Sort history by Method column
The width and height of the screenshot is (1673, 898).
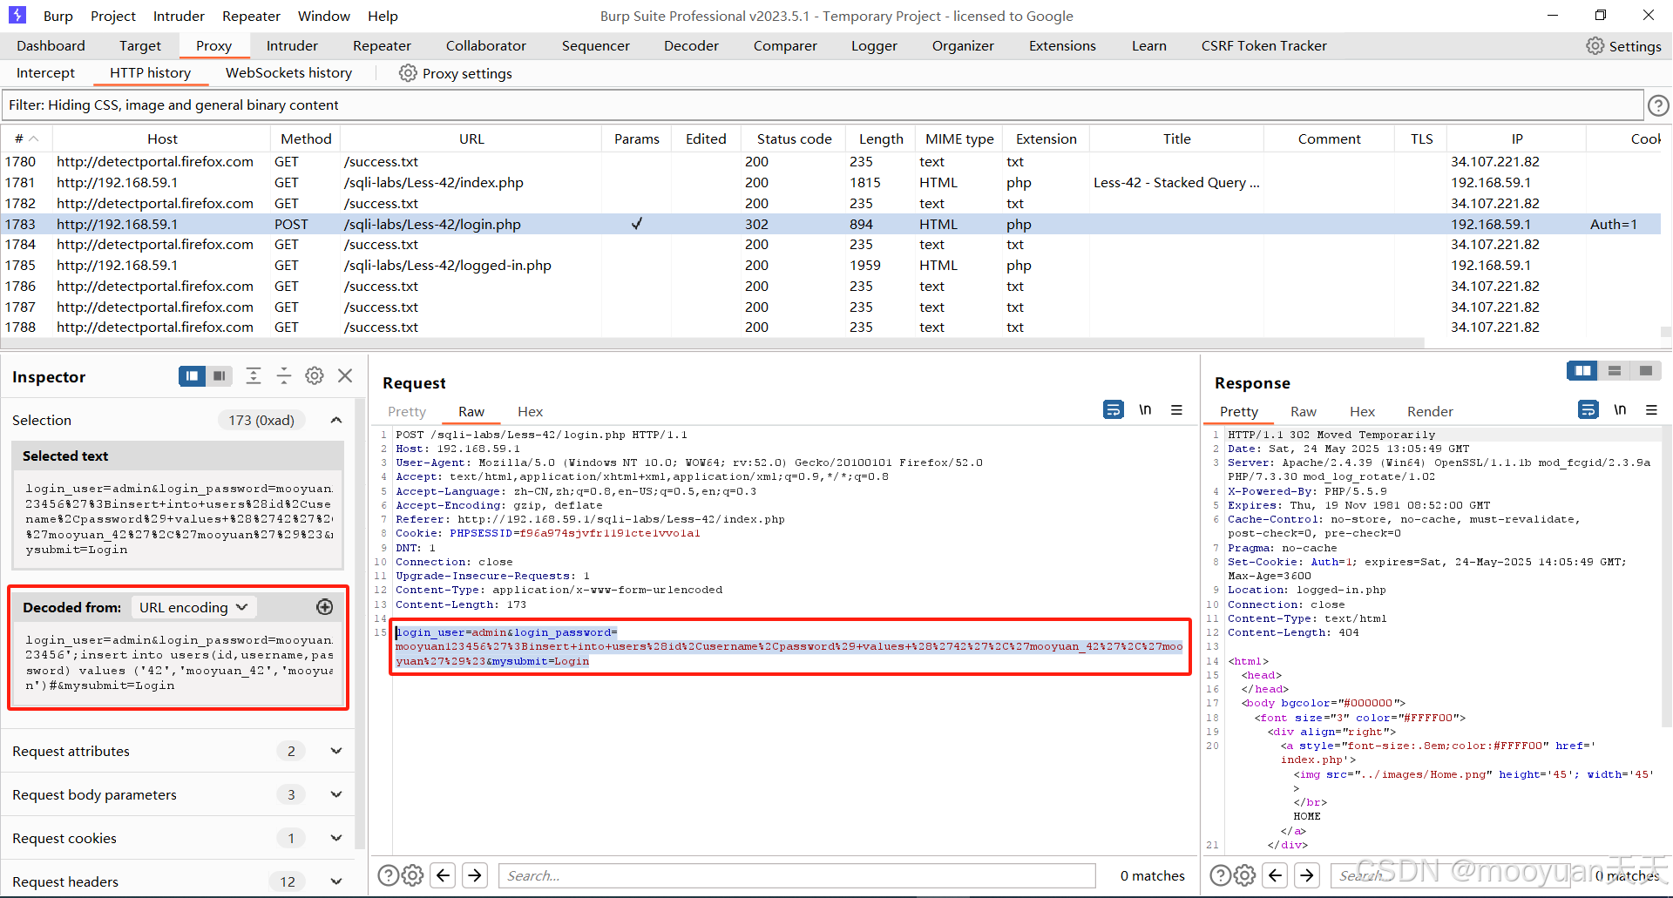(306, 138)
